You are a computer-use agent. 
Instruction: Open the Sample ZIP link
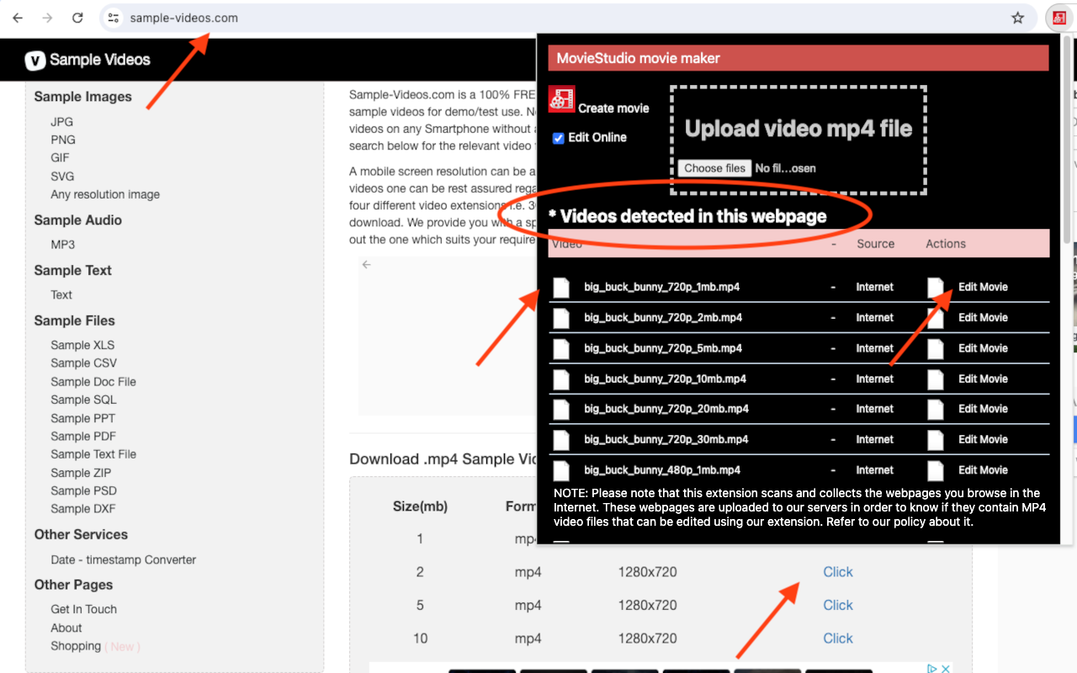coord(81,473)
